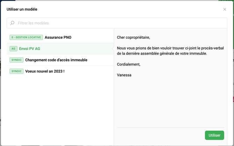Click the Utiliser un modèle title
The width and height of the screenshot is (234, 146).
coord(22,9)
